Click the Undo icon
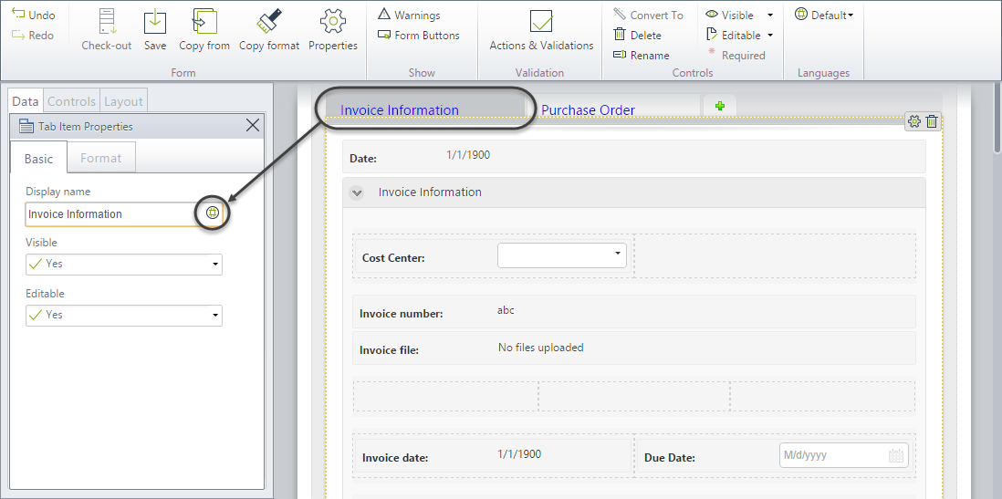The image size is (1002, 499). pos(18,14)
